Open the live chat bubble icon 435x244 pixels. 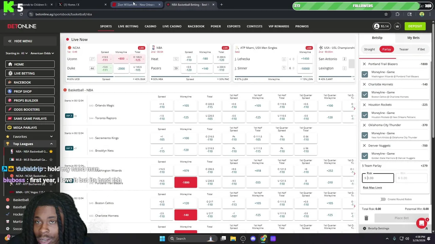pyautogui.click(x=422, y=223)
